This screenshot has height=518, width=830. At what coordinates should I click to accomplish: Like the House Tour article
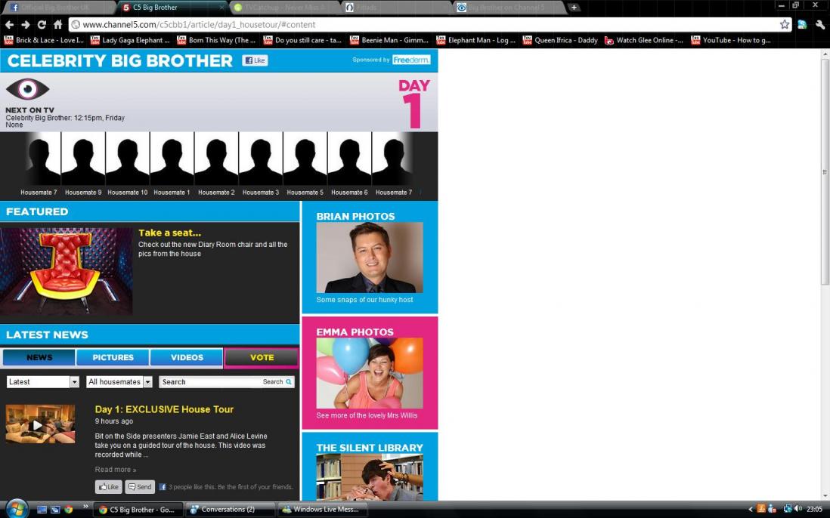coord(108,487)
